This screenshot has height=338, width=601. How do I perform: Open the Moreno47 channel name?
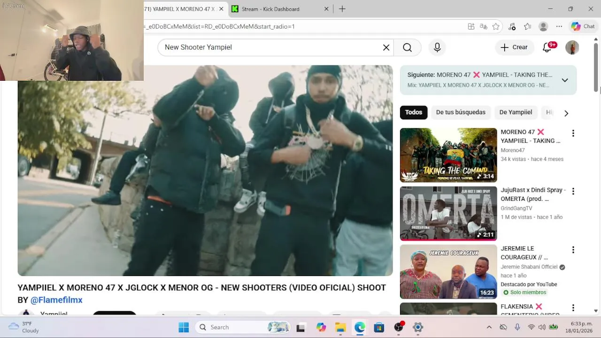(x=513, y=151)
